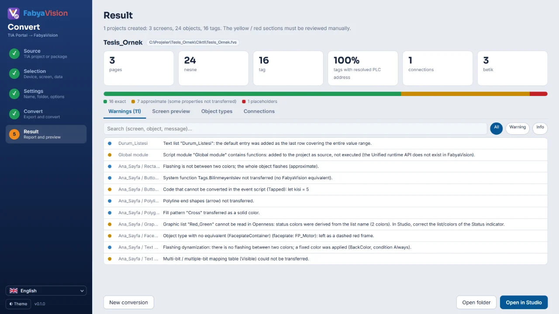Click the red placeholders segment of the bar
This screenshot has width=559, height=314.
pos(538,94)
